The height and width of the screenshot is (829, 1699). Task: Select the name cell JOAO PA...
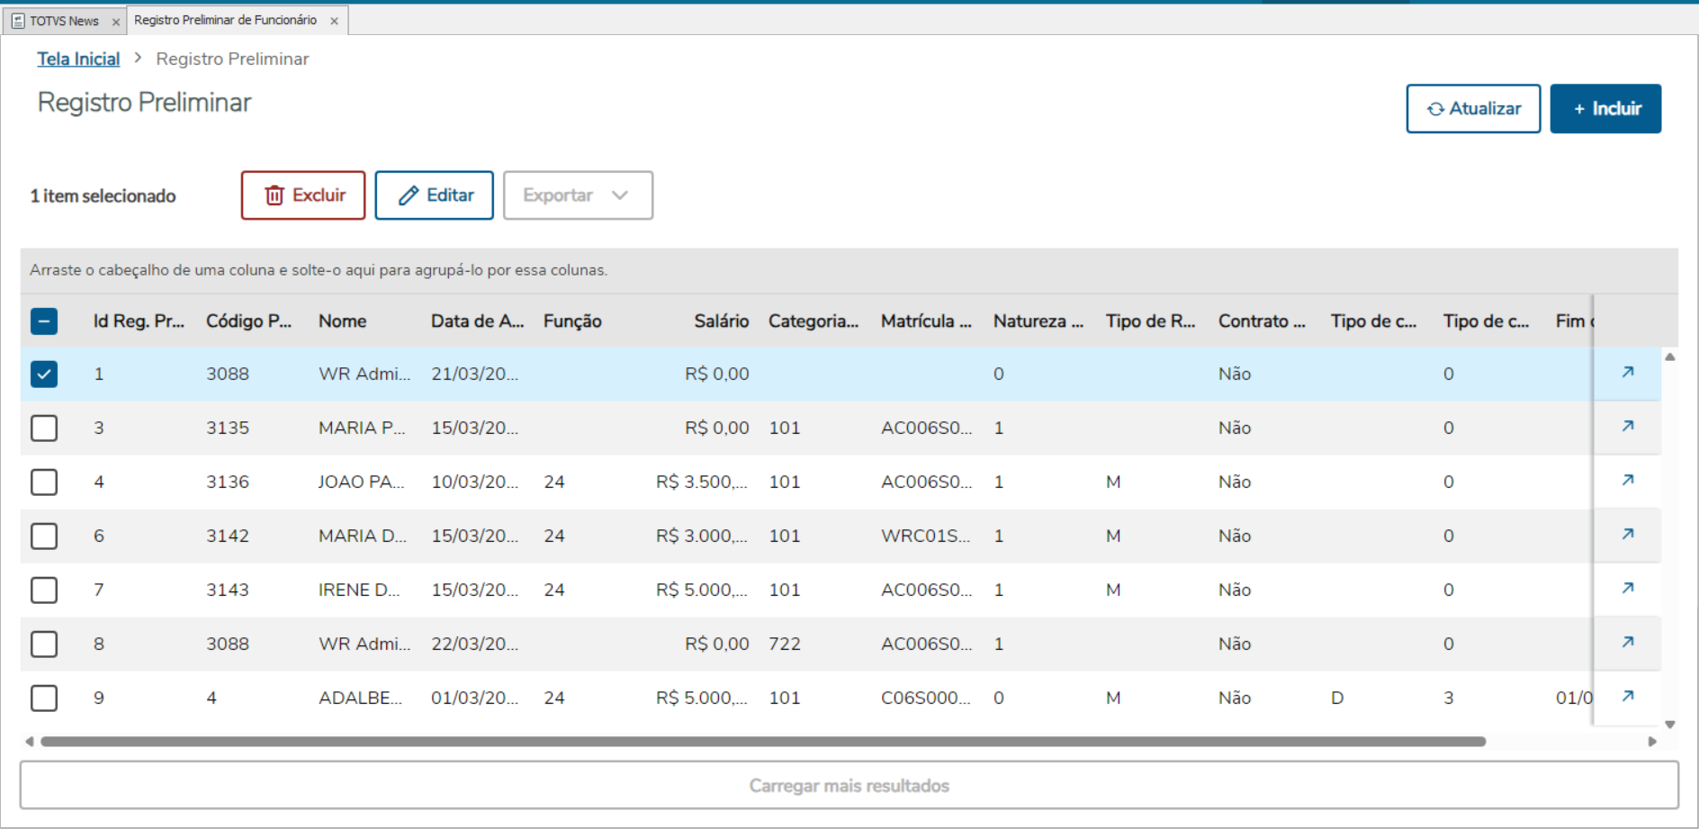click(x=361, y=482)
